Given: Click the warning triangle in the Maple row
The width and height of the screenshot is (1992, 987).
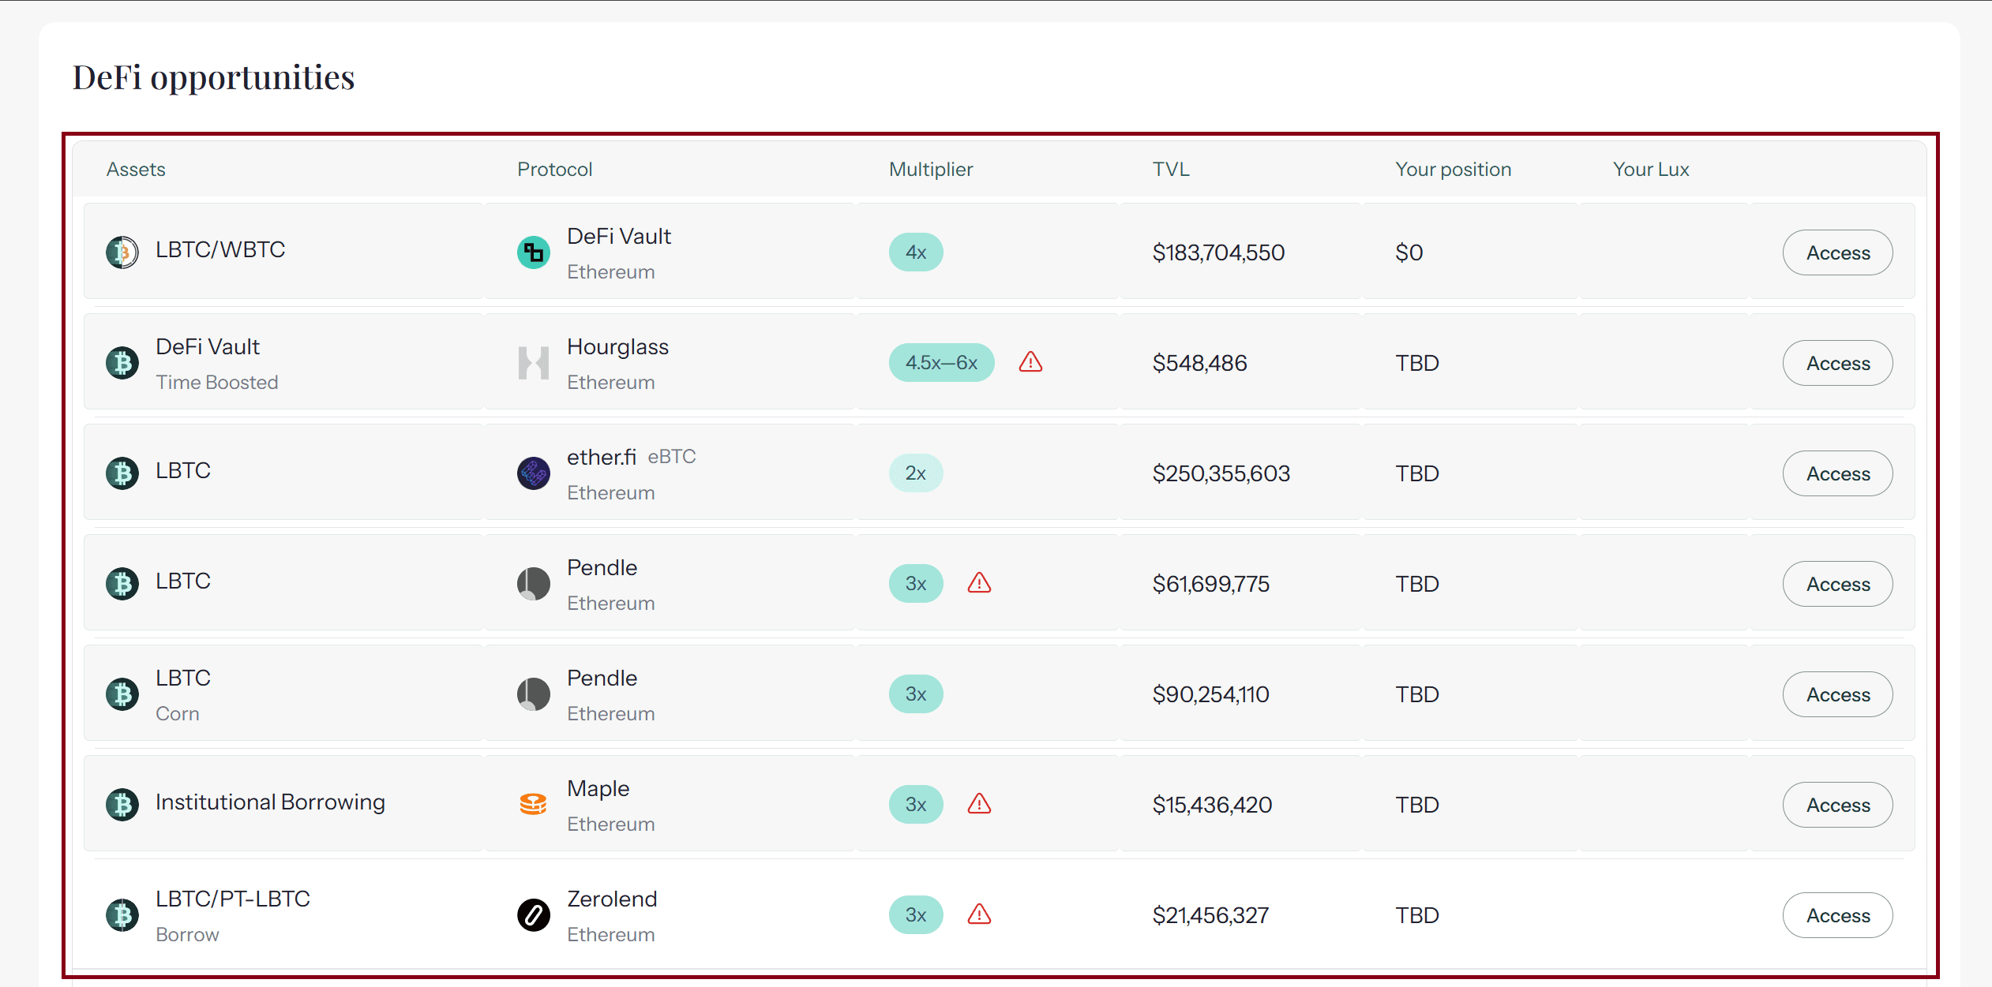Looking at the screenshot, I should point(979,804).
